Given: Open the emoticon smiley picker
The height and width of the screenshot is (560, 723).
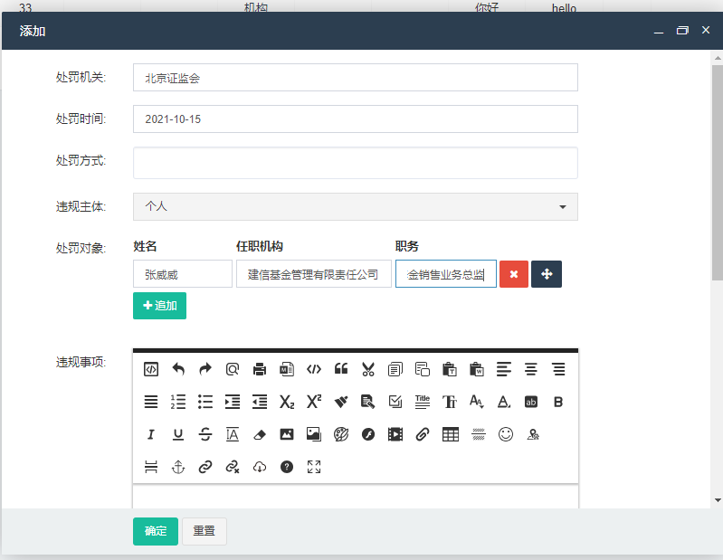Looking at the screenshot, I should [506, 433].
